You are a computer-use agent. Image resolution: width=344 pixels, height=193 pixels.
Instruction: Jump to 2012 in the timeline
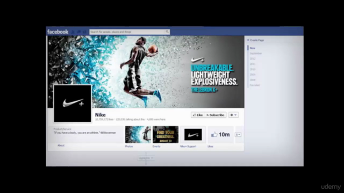[x=253, y=58]
